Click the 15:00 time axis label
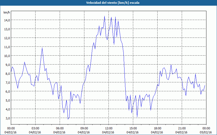Screen dimensions: 217x135 133,129
